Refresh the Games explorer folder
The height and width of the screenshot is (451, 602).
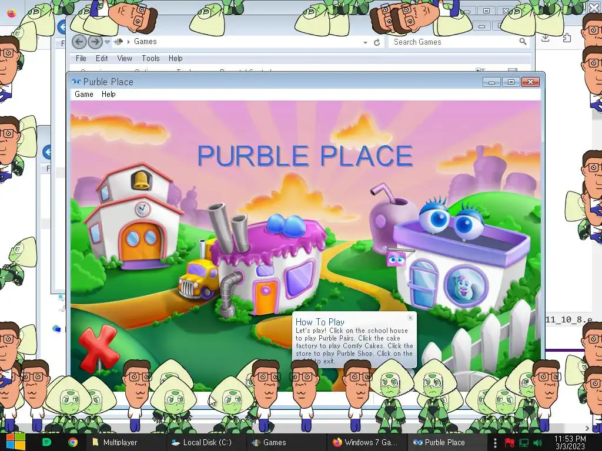(x=377, y=42)
